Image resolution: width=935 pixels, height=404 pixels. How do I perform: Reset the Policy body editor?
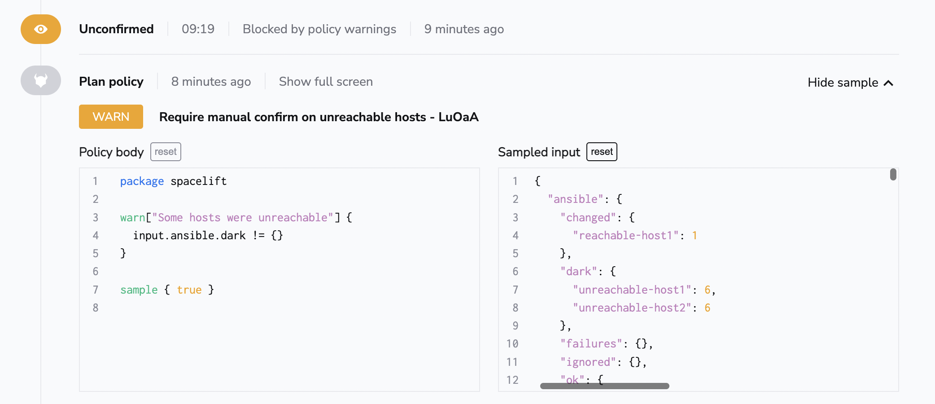coord(165,152)
